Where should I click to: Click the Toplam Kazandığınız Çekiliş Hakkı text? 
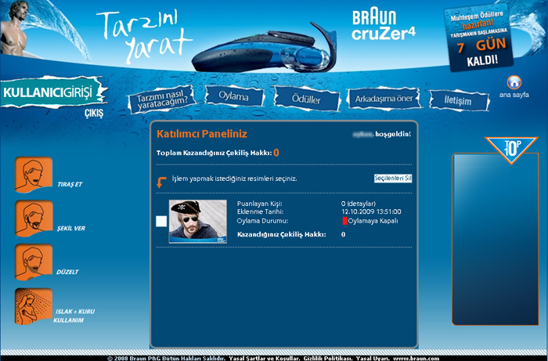214,153
